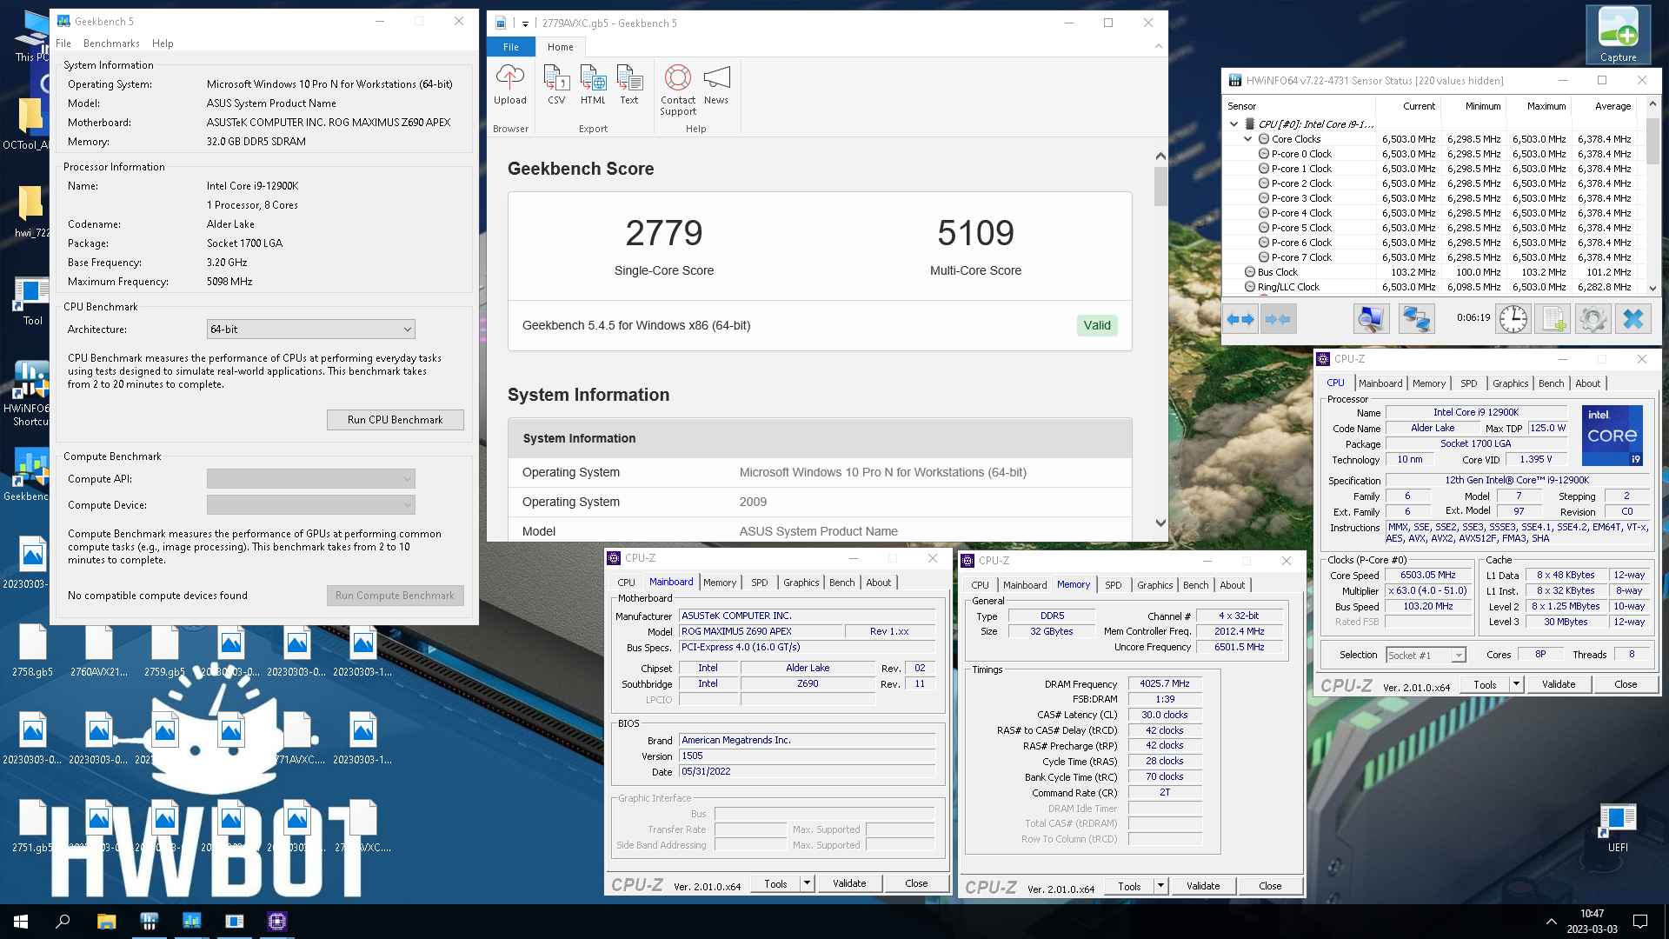Open the disabled Compute API dropdown

pos(310,479)
